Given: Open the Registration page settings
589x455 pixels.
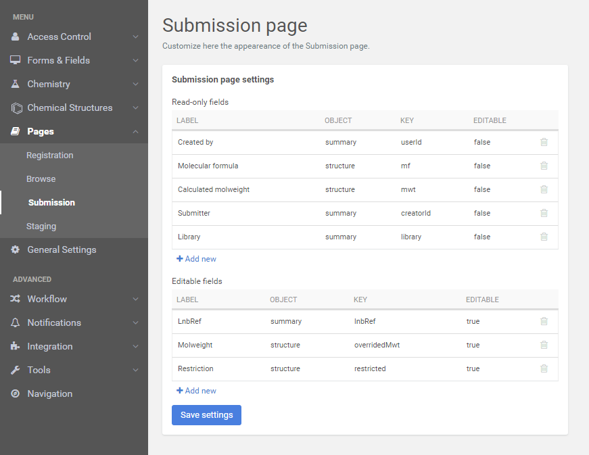Looking at the screenshot, I should [49, 155].
